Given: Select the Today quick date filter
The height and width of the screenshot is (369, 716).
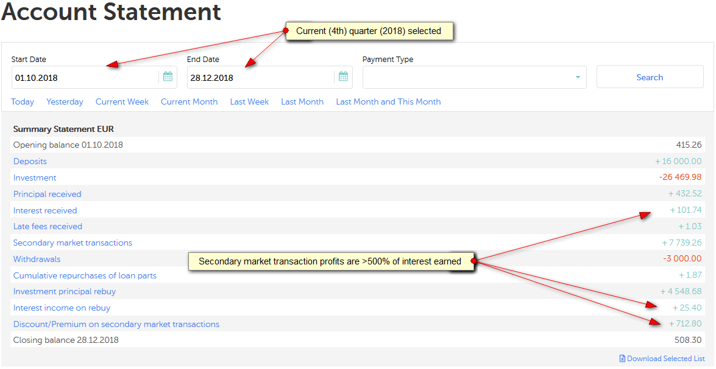Looking at the screenshot, I should tap(23, 102).
